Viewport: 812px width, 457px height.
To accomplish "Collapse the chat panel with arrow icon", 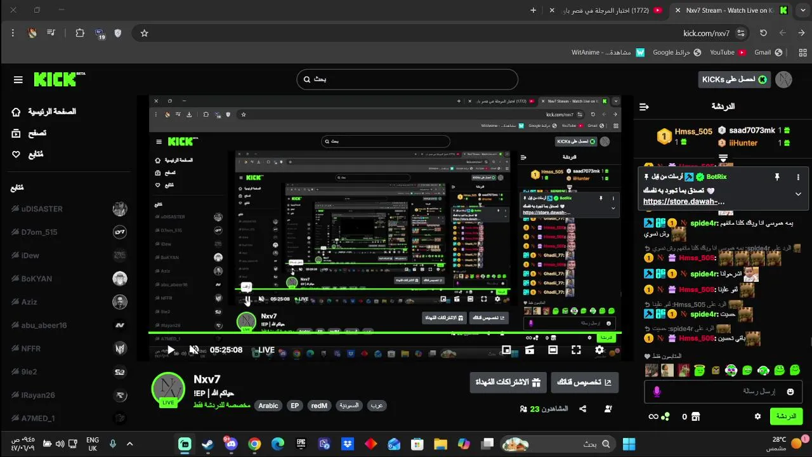I will click(645, 107).
